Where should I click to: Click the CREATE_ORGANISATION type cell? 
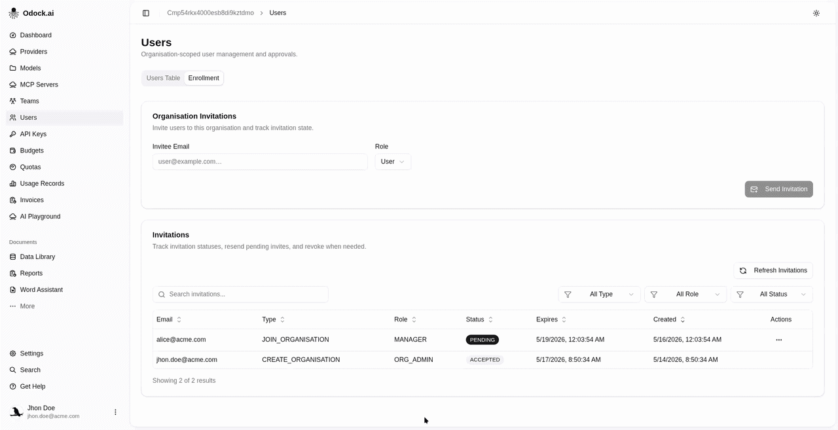(x=301, y=360)
